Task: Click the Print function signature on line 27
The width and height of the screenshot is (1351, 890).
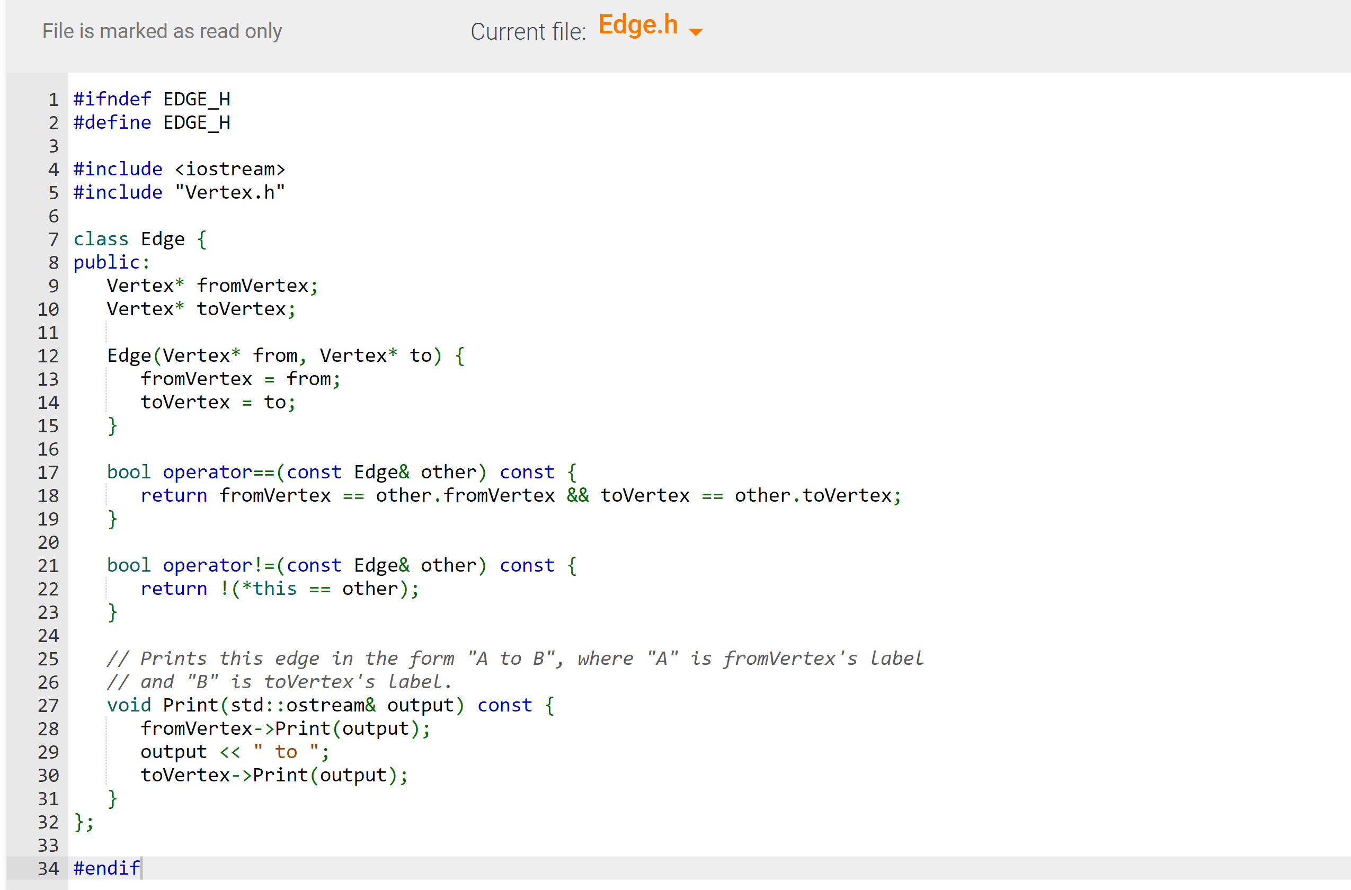Action: (329, 705)
